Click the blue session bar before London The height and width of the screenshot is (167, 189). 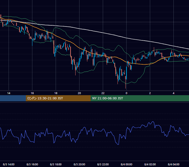click(x=13, y=98)
